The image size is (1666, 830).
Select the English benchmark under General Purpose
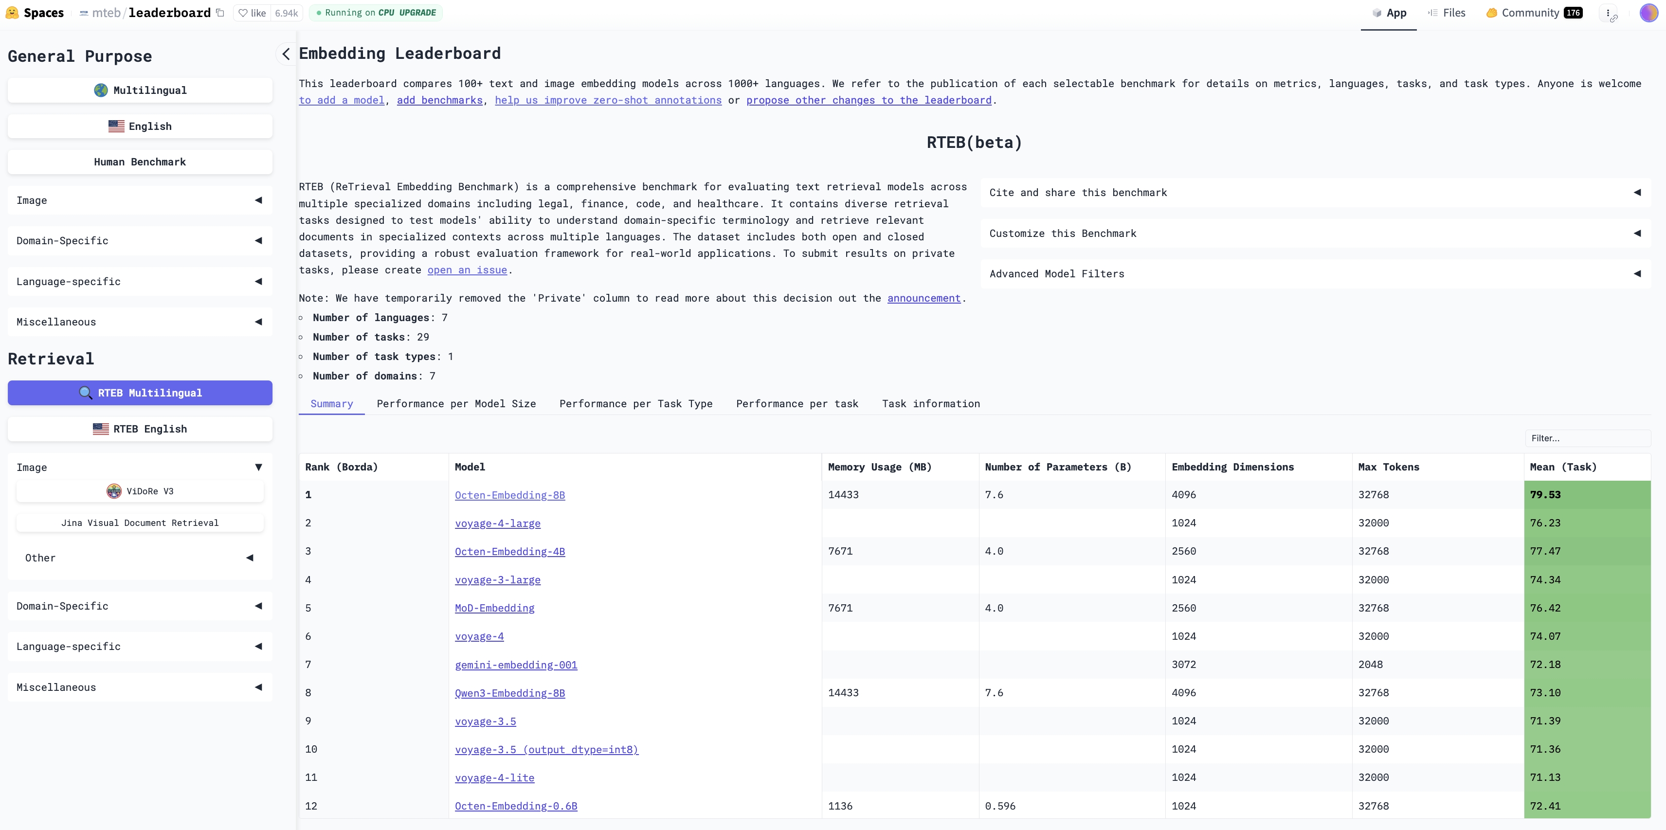[x=140, y=126]
